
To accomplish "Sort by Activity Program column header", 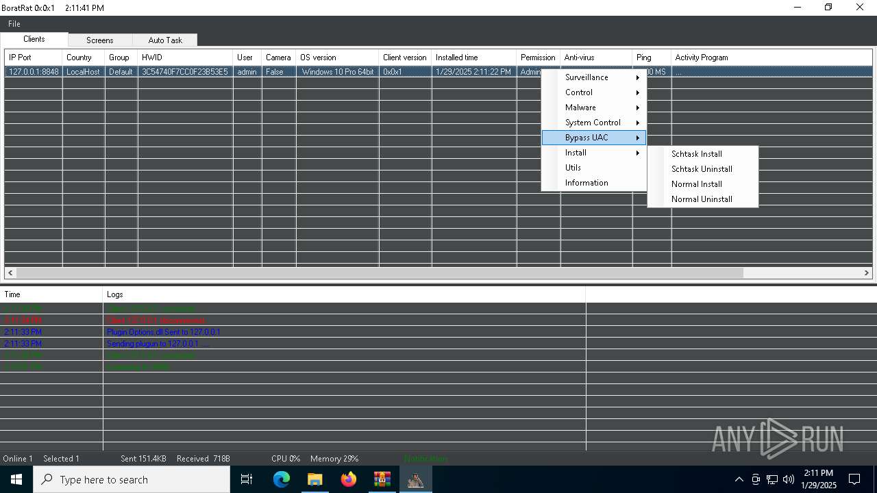I will [x=771, y=58].
